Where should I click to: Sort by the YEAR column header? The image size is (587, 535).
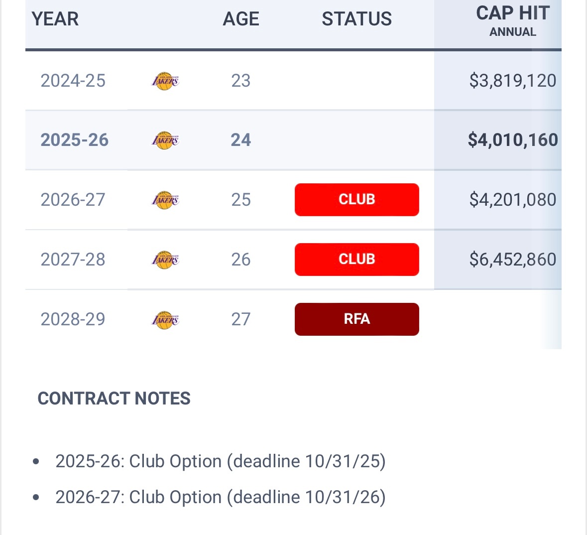click(x=55, y=19)
